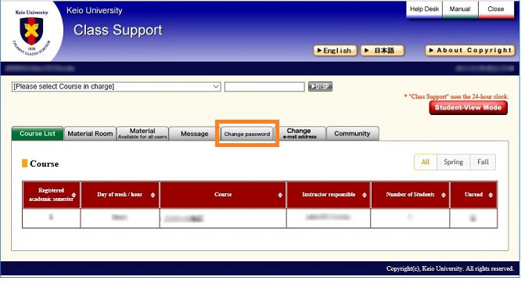
Task: Click the blurred unread icon in row
Action: click(472, 218)
